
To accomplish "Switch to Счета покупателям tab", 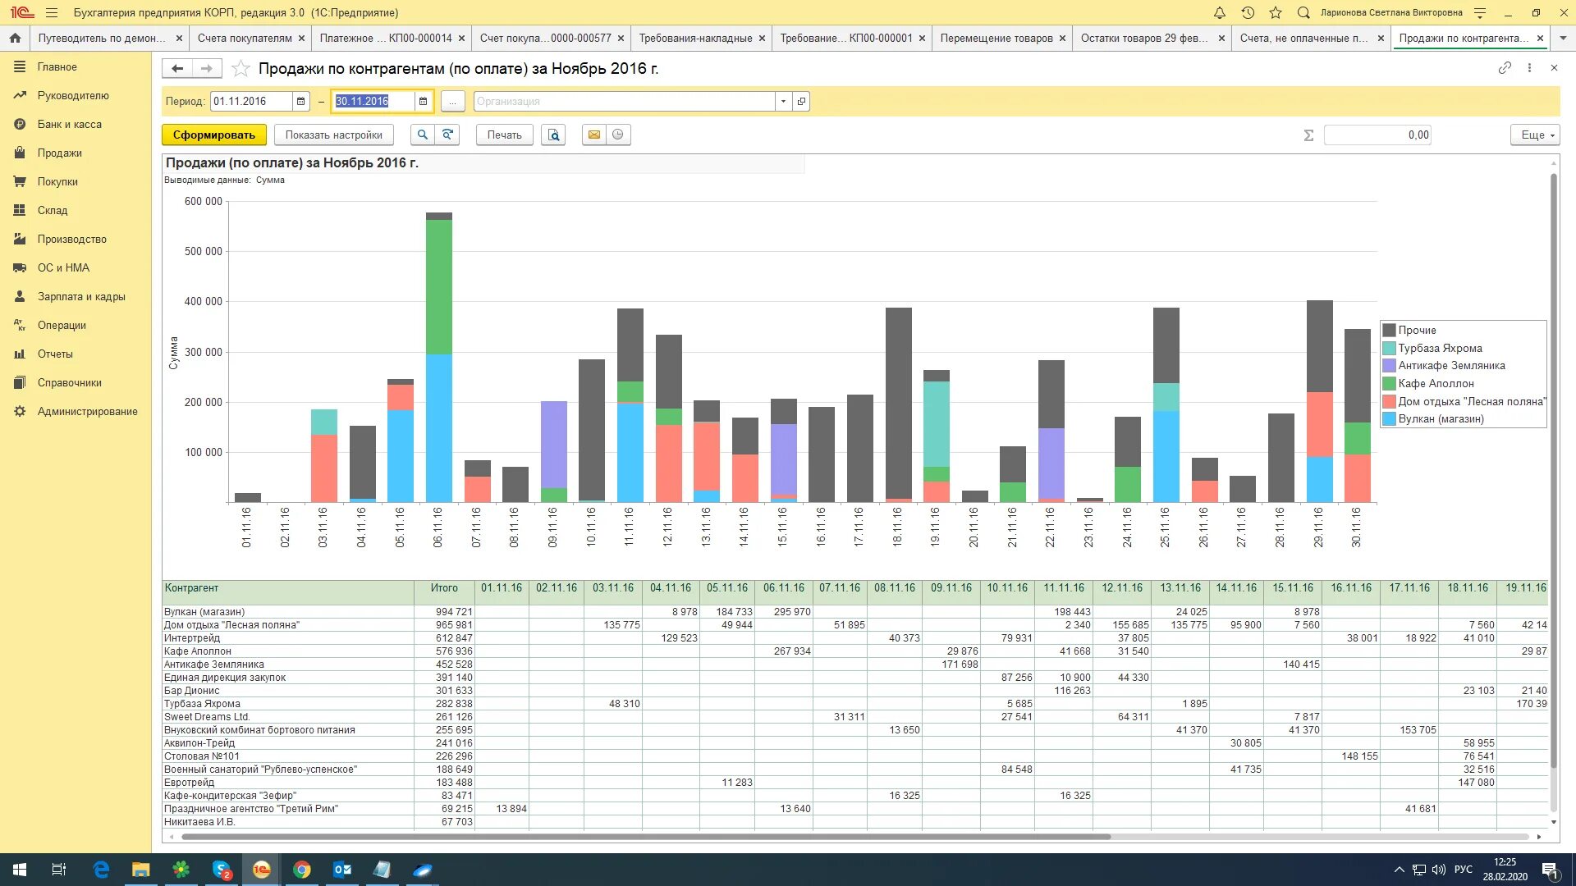I will coord(245,39).
